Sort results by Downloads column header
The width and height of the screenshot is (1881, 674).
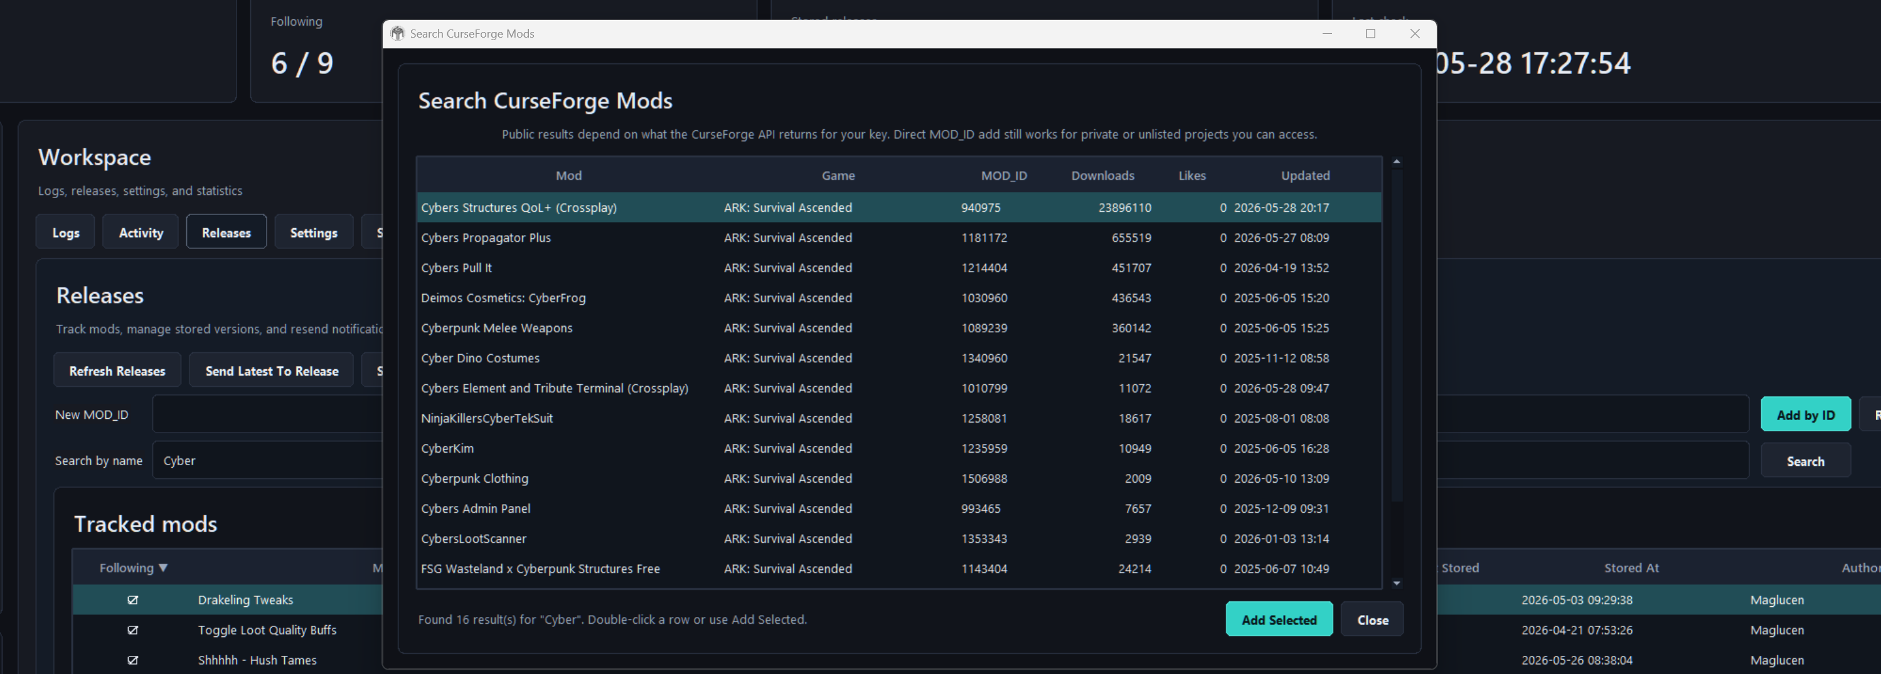(x=1102, y=176)
